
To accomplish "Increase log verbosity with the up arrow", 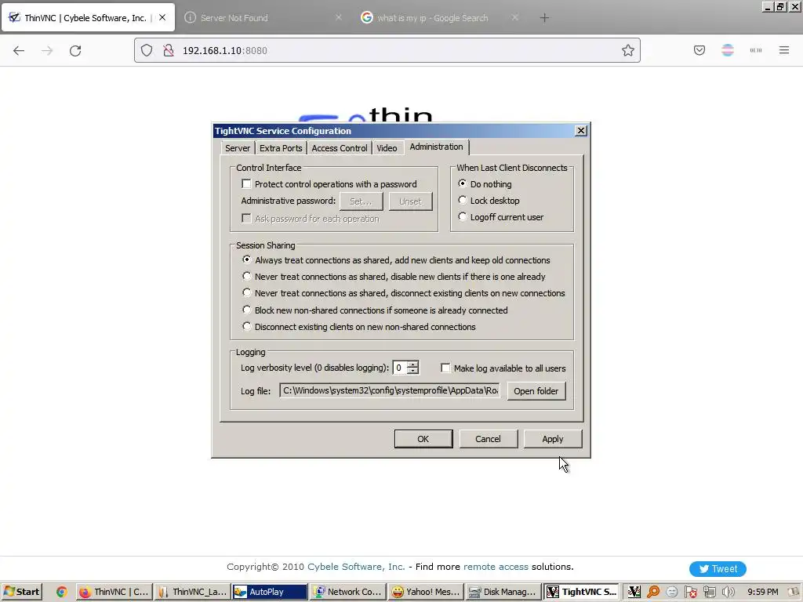I will pyautogui.click(x=412, y=364).
